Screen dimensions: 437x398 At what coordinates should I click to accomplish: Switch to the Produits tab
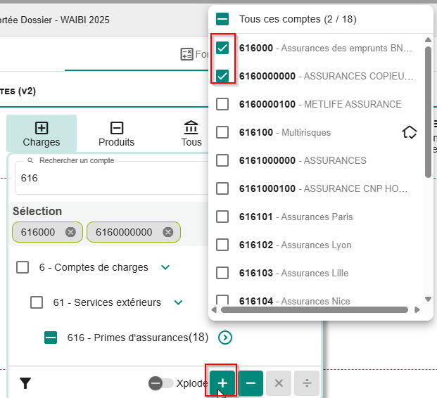click(x=117, y=134)
